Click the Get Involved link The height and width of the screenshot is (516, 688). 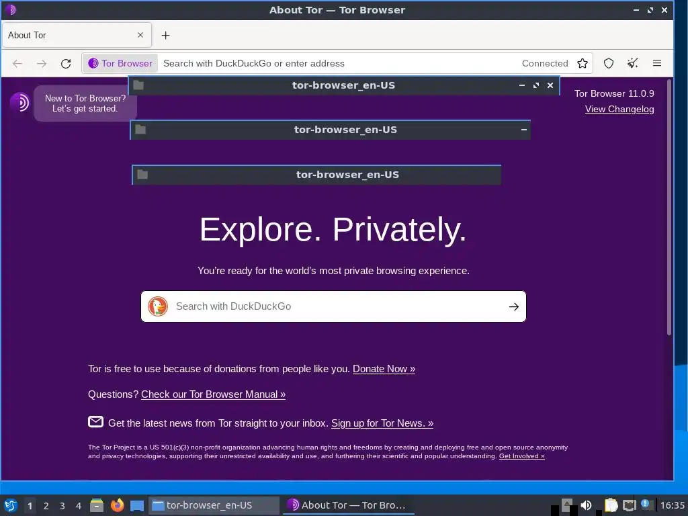coord(521,456)
